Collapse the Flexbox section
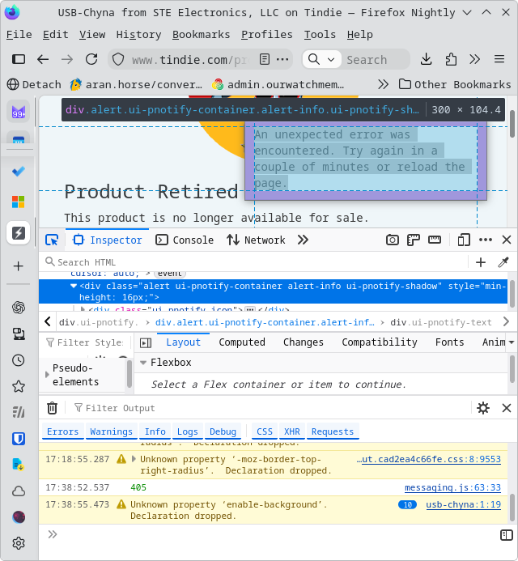The width and height of the screenshot is (518, 561). [143, 363]
